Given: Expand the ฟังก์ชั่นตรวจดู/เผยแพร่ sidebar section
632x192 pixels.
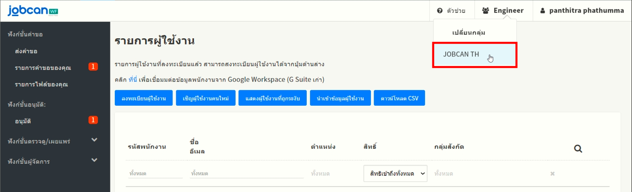Looking at the screenshot, I should (94, 140).
